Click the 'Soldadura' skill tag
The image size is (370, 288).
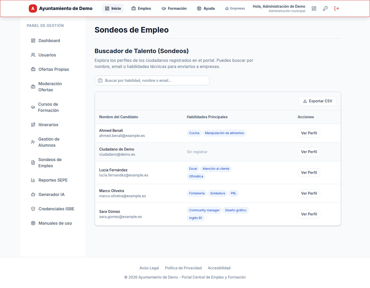pos(218,193)
